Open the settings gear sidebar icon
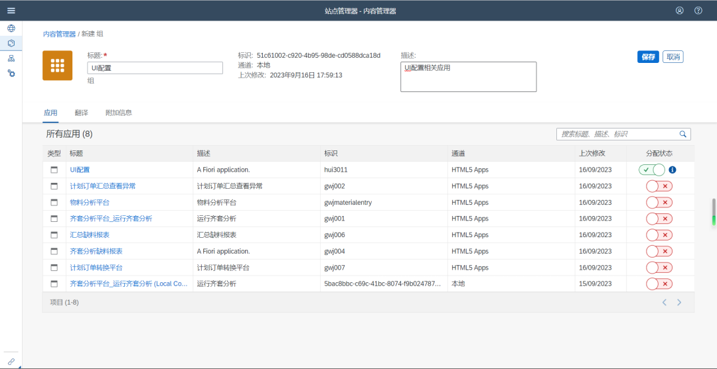 coord(11,73)
